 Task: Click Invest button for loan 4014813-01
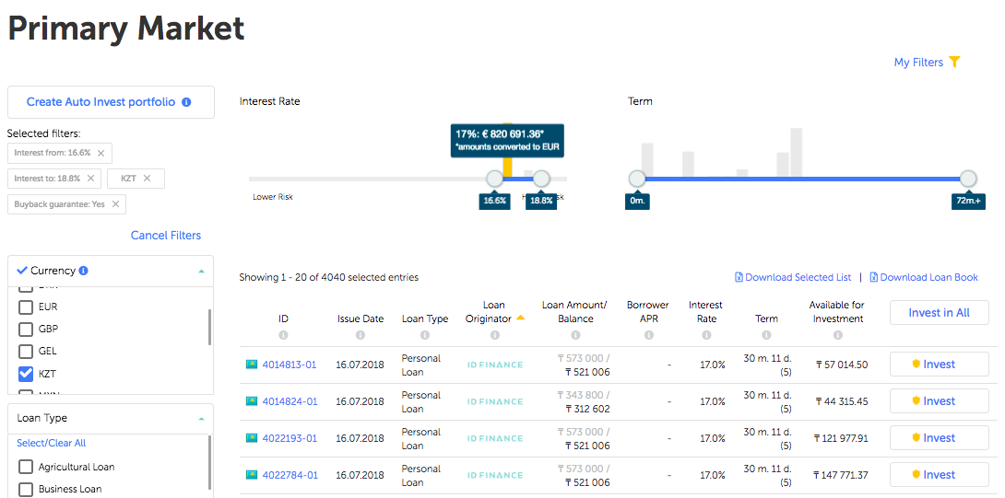[x=939, y=365]
